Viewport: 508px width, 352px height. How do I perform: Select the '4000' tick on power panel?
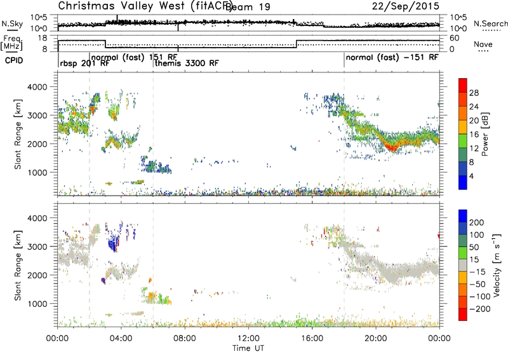tap(37, 87)
